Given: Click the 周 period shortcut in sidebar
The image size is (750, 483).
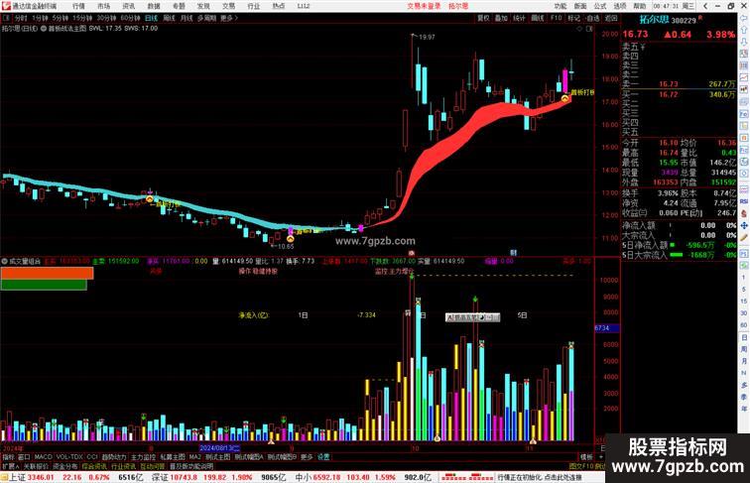Looking at the screenshot, I should [744, 349].
